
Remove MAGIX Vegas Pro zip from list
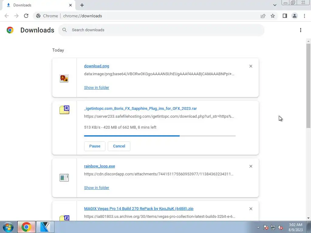pos(251,209)
